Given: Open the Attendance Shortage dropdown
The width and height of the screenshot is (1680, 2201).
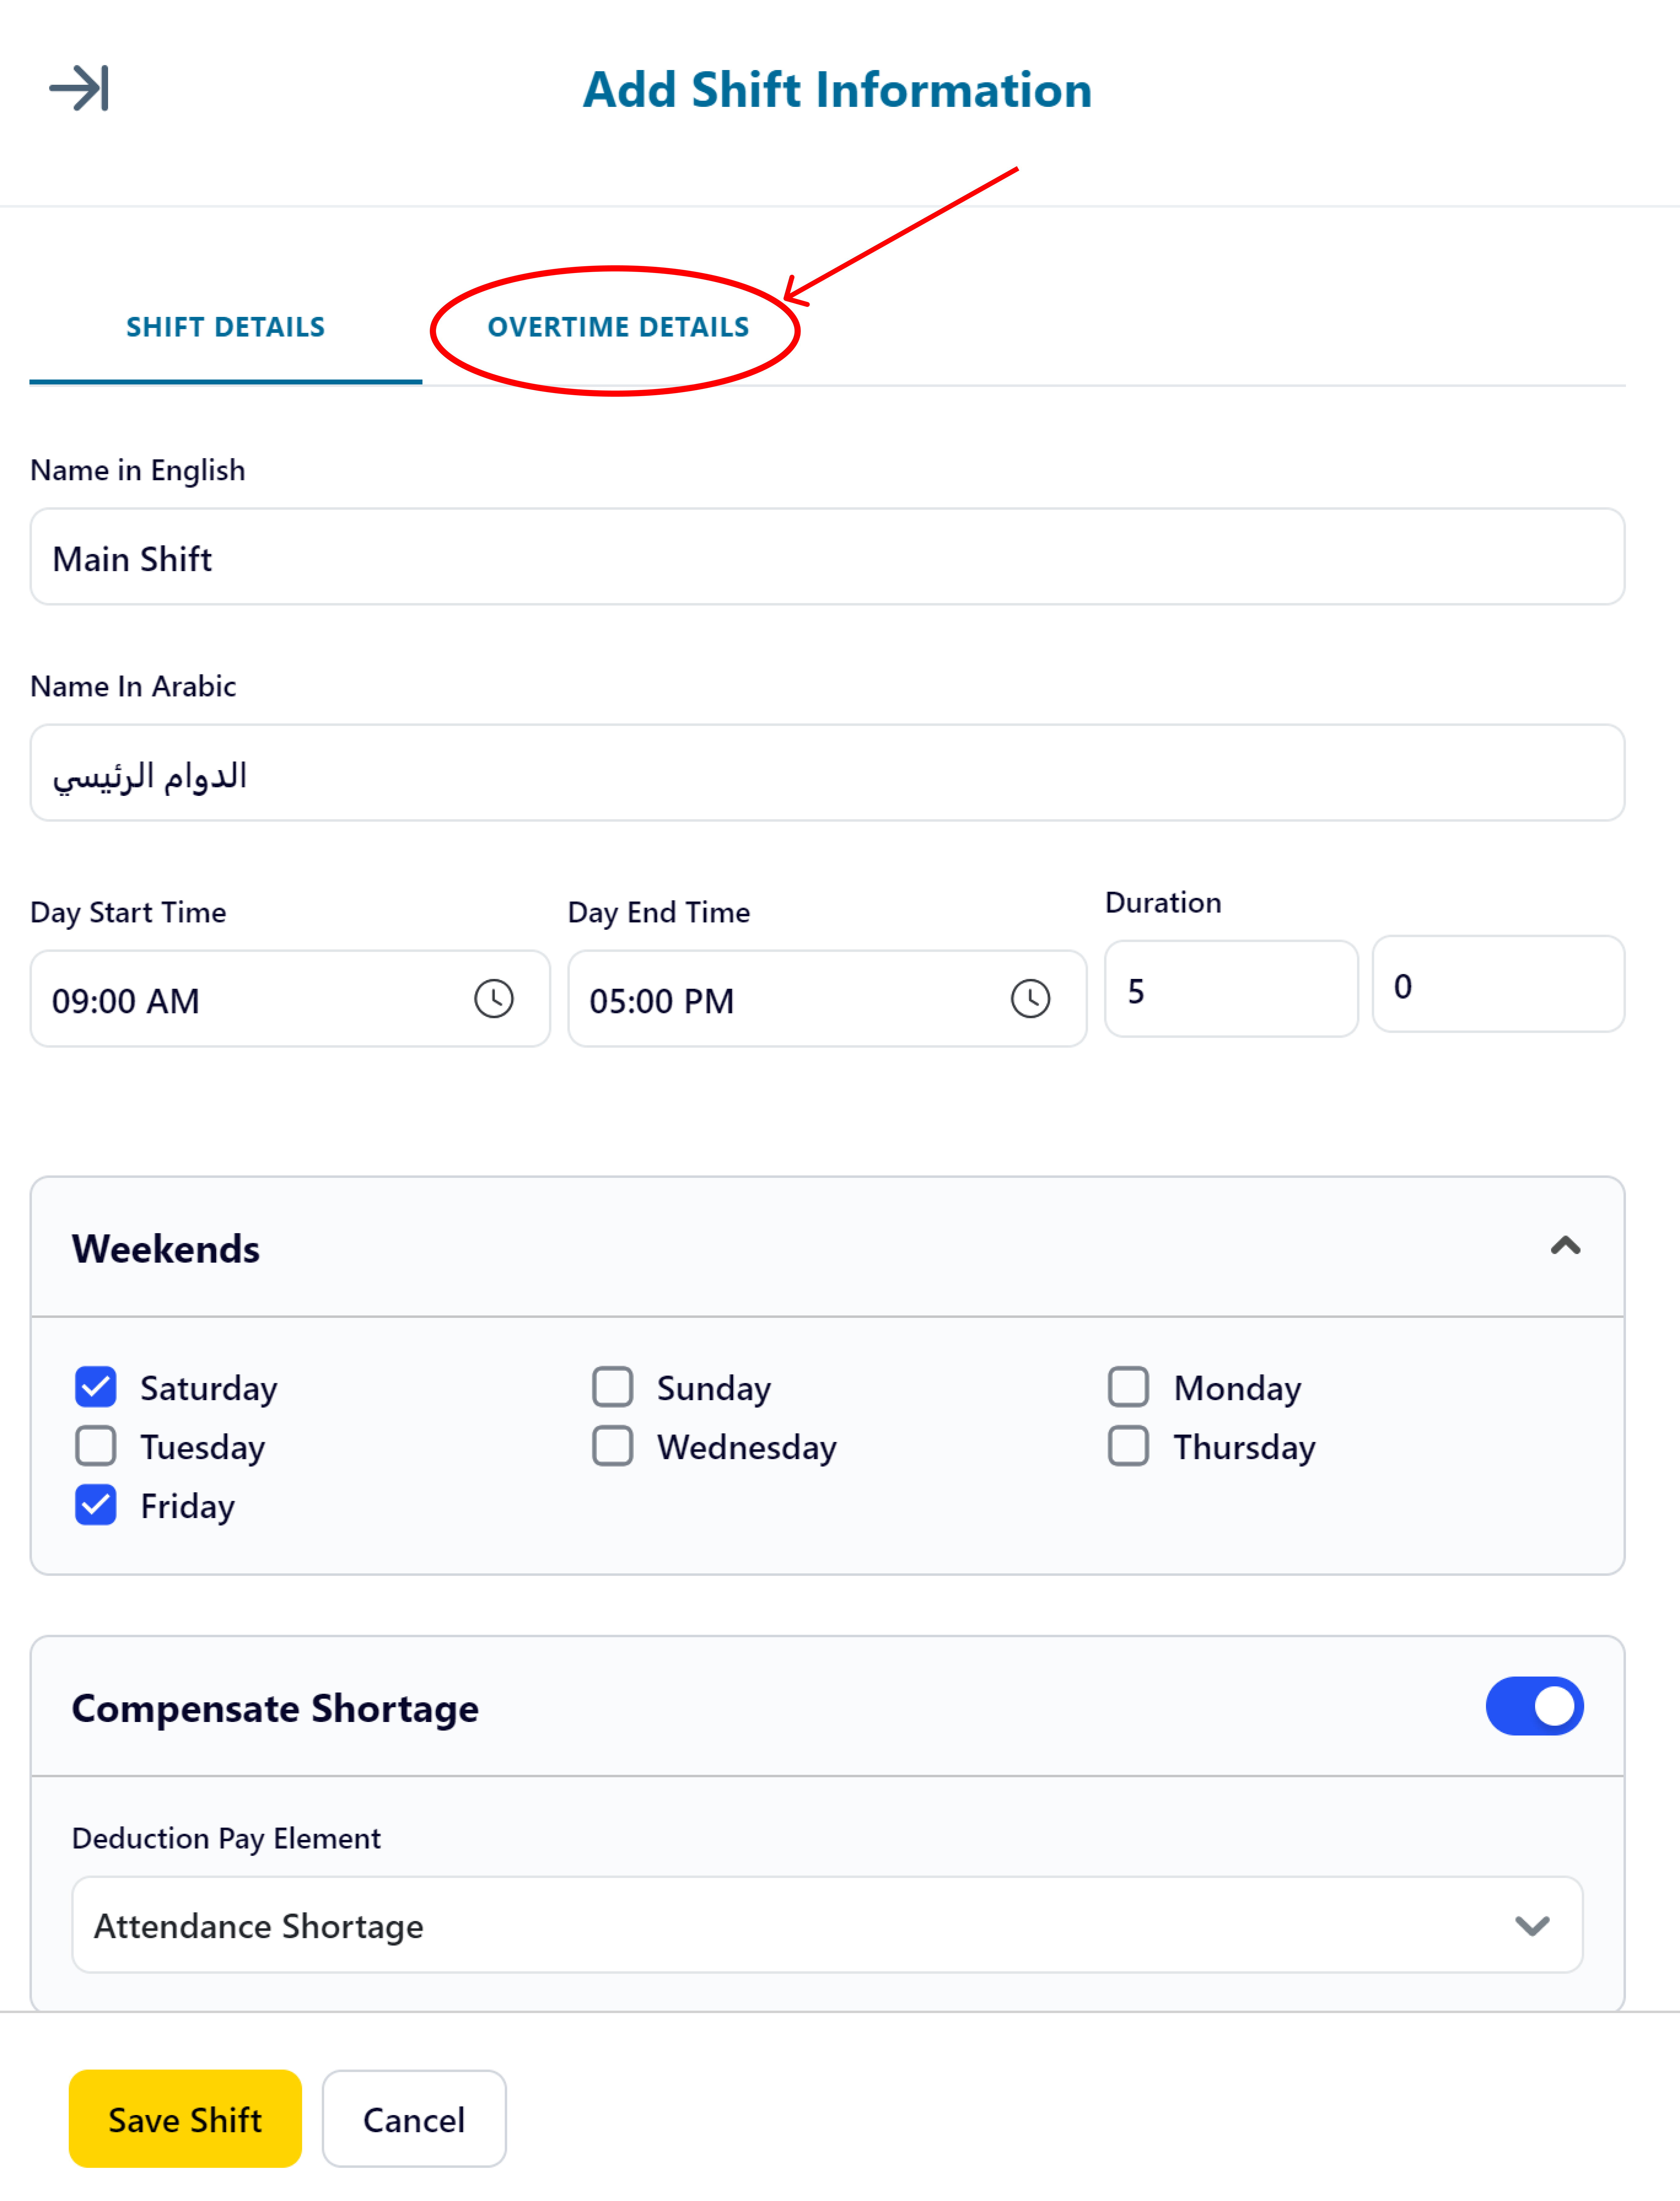Looking at the screenshot, I should pos(827,1925).
